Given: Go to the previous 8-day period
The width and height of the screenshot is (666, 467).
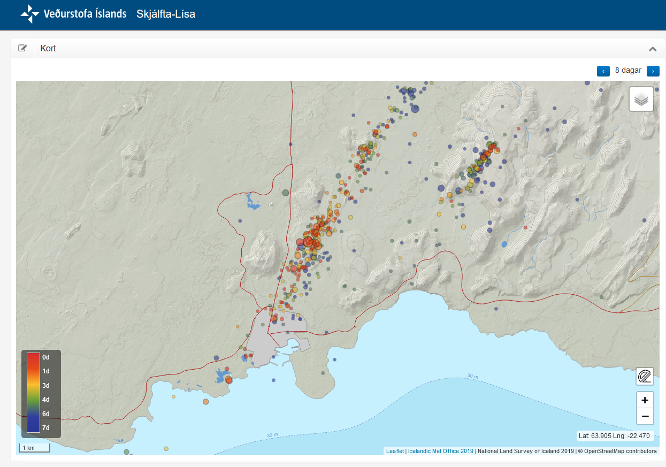Looking at the screenshot, I should 603,71.
